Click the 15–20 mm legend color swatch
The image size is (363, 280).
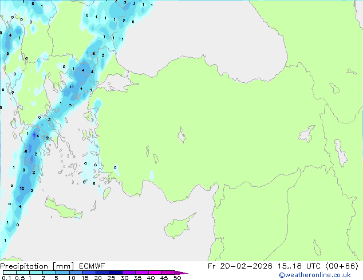pyautogui.click(x=89, y=273)
